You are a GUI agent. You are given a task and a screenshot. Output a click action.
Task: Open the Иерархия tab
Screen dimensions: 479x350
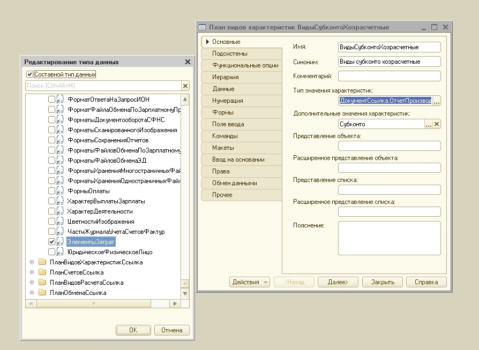242,77
